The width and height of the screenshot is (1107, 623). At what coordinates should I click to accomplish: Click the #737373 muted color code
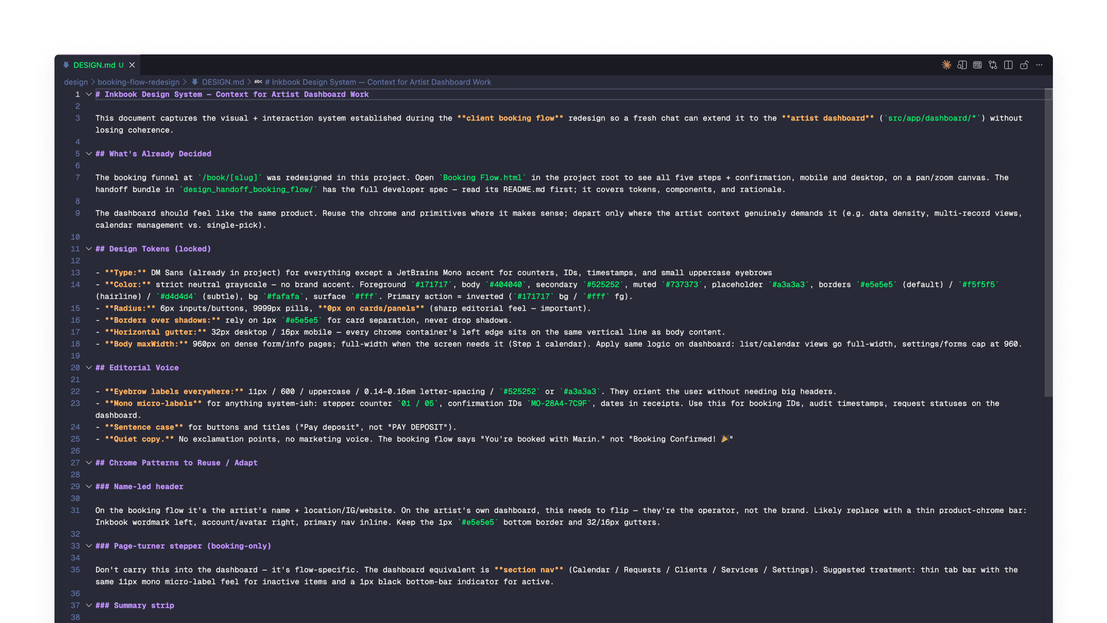click(x=682, y=284)
